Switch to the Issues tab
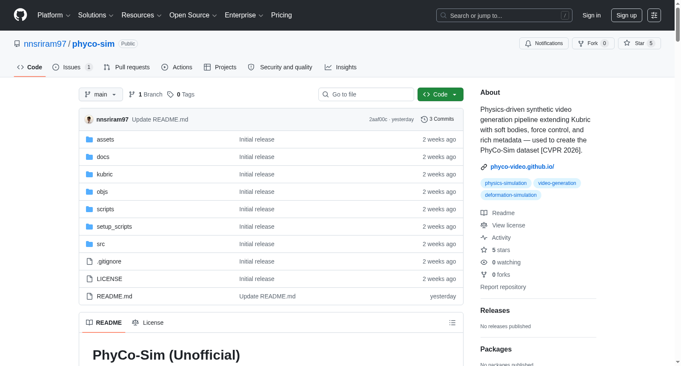Viewport: 681px width, 366px height. tap(72, 67)
